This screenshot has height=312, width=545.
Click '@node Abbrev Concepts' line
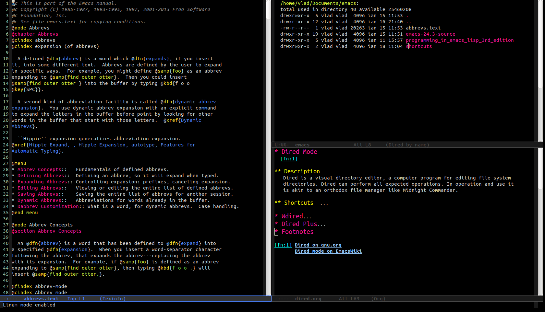click(x=42, y=225)
